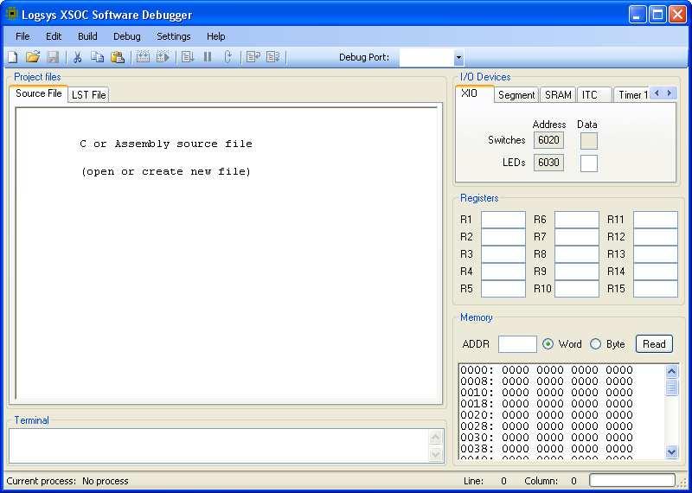
Task: Click the application icon in title bar
Action: click(12, 14)
